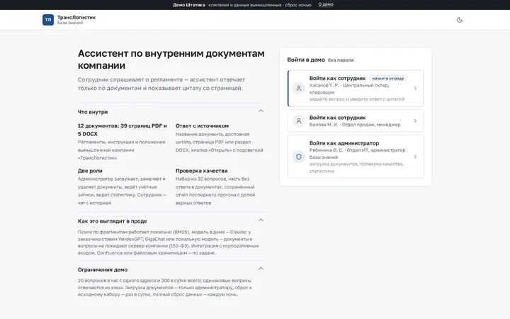
Task: Click the Ограничения демо header text
Action: tap(103, 269)
